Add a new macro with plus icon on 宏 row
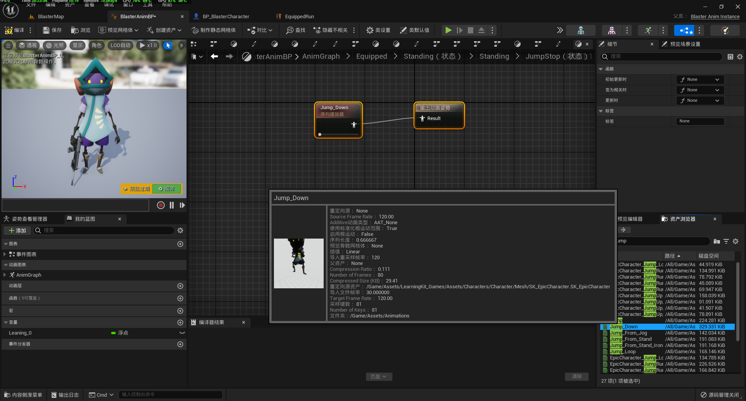The width and height of the screenshot is (746, 401). click(180, 311)
